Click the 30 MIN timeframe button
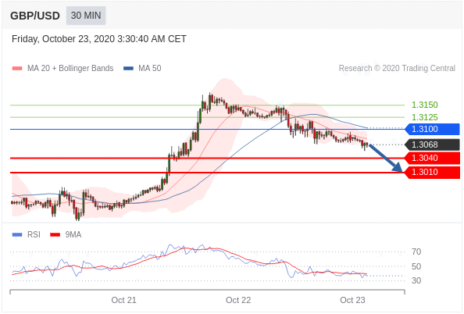The width and height of the screenshot is (464, 314). pyautogui.click(x=86, y=16)
